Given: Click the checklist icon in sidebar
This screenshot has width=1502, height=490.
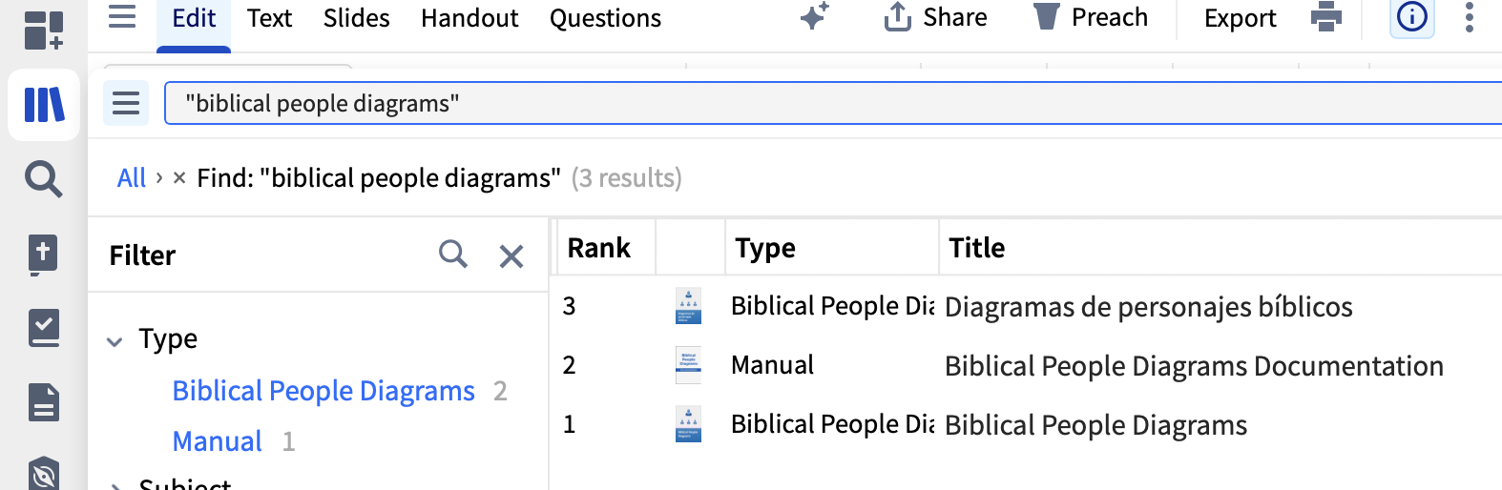Looking at the screenshot, I should [x=44, y=328].
